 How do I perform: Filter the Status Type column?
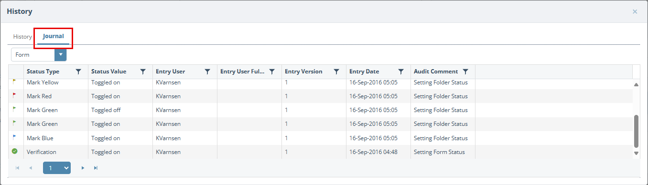[78, 72]
